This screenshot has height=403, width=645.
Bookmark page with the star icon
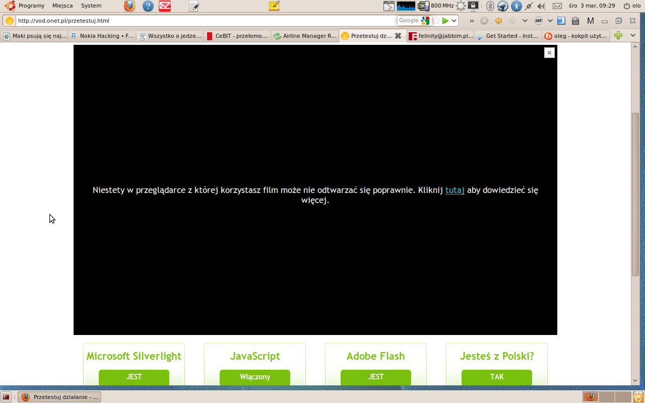coord(436,21)
